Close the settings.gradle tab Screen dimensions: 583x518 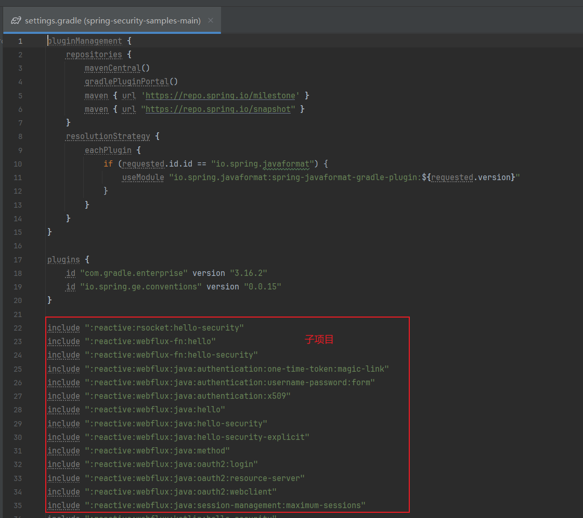pyautogui.click(x=211, y=20)
